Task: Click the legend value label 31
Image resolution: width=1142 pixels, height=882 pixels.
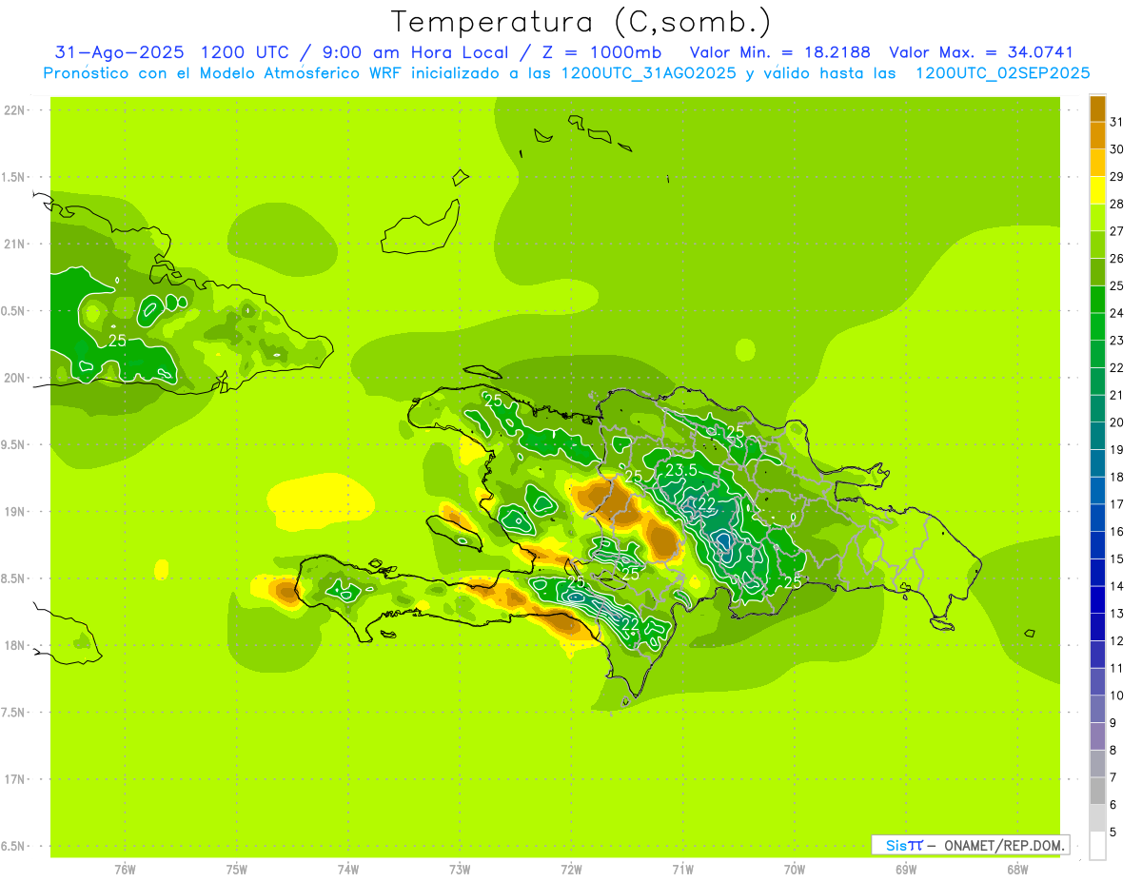Action: [x=1117, y=122]
